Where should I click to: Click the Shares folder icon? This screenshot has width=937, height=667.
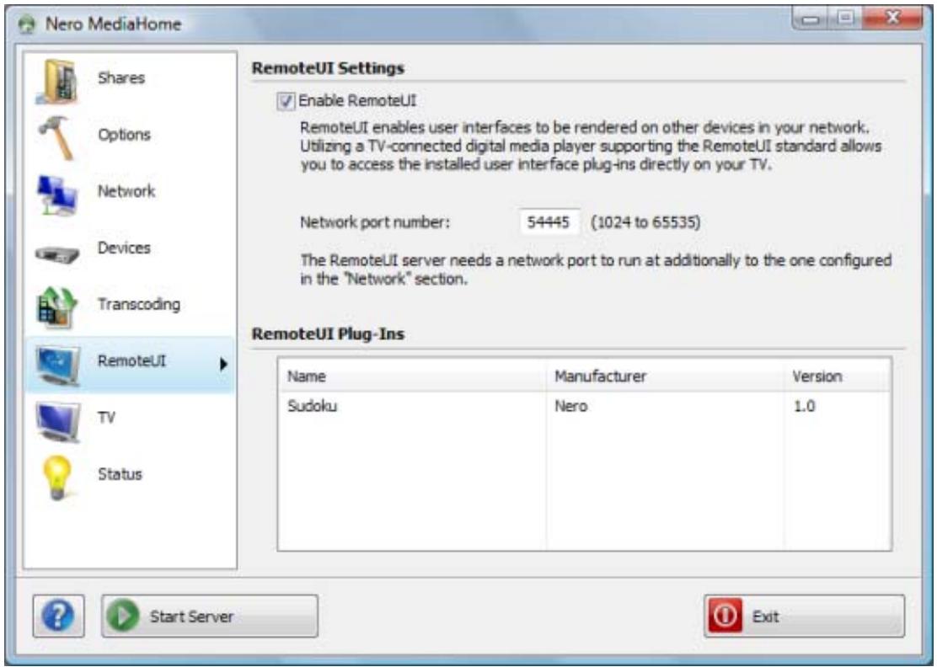pos(57,81)
